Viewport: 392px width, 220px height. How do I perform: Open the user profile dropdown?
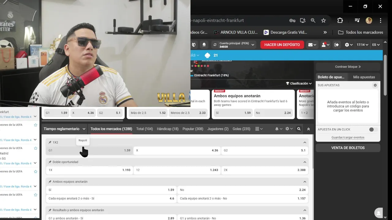point(325,45)
